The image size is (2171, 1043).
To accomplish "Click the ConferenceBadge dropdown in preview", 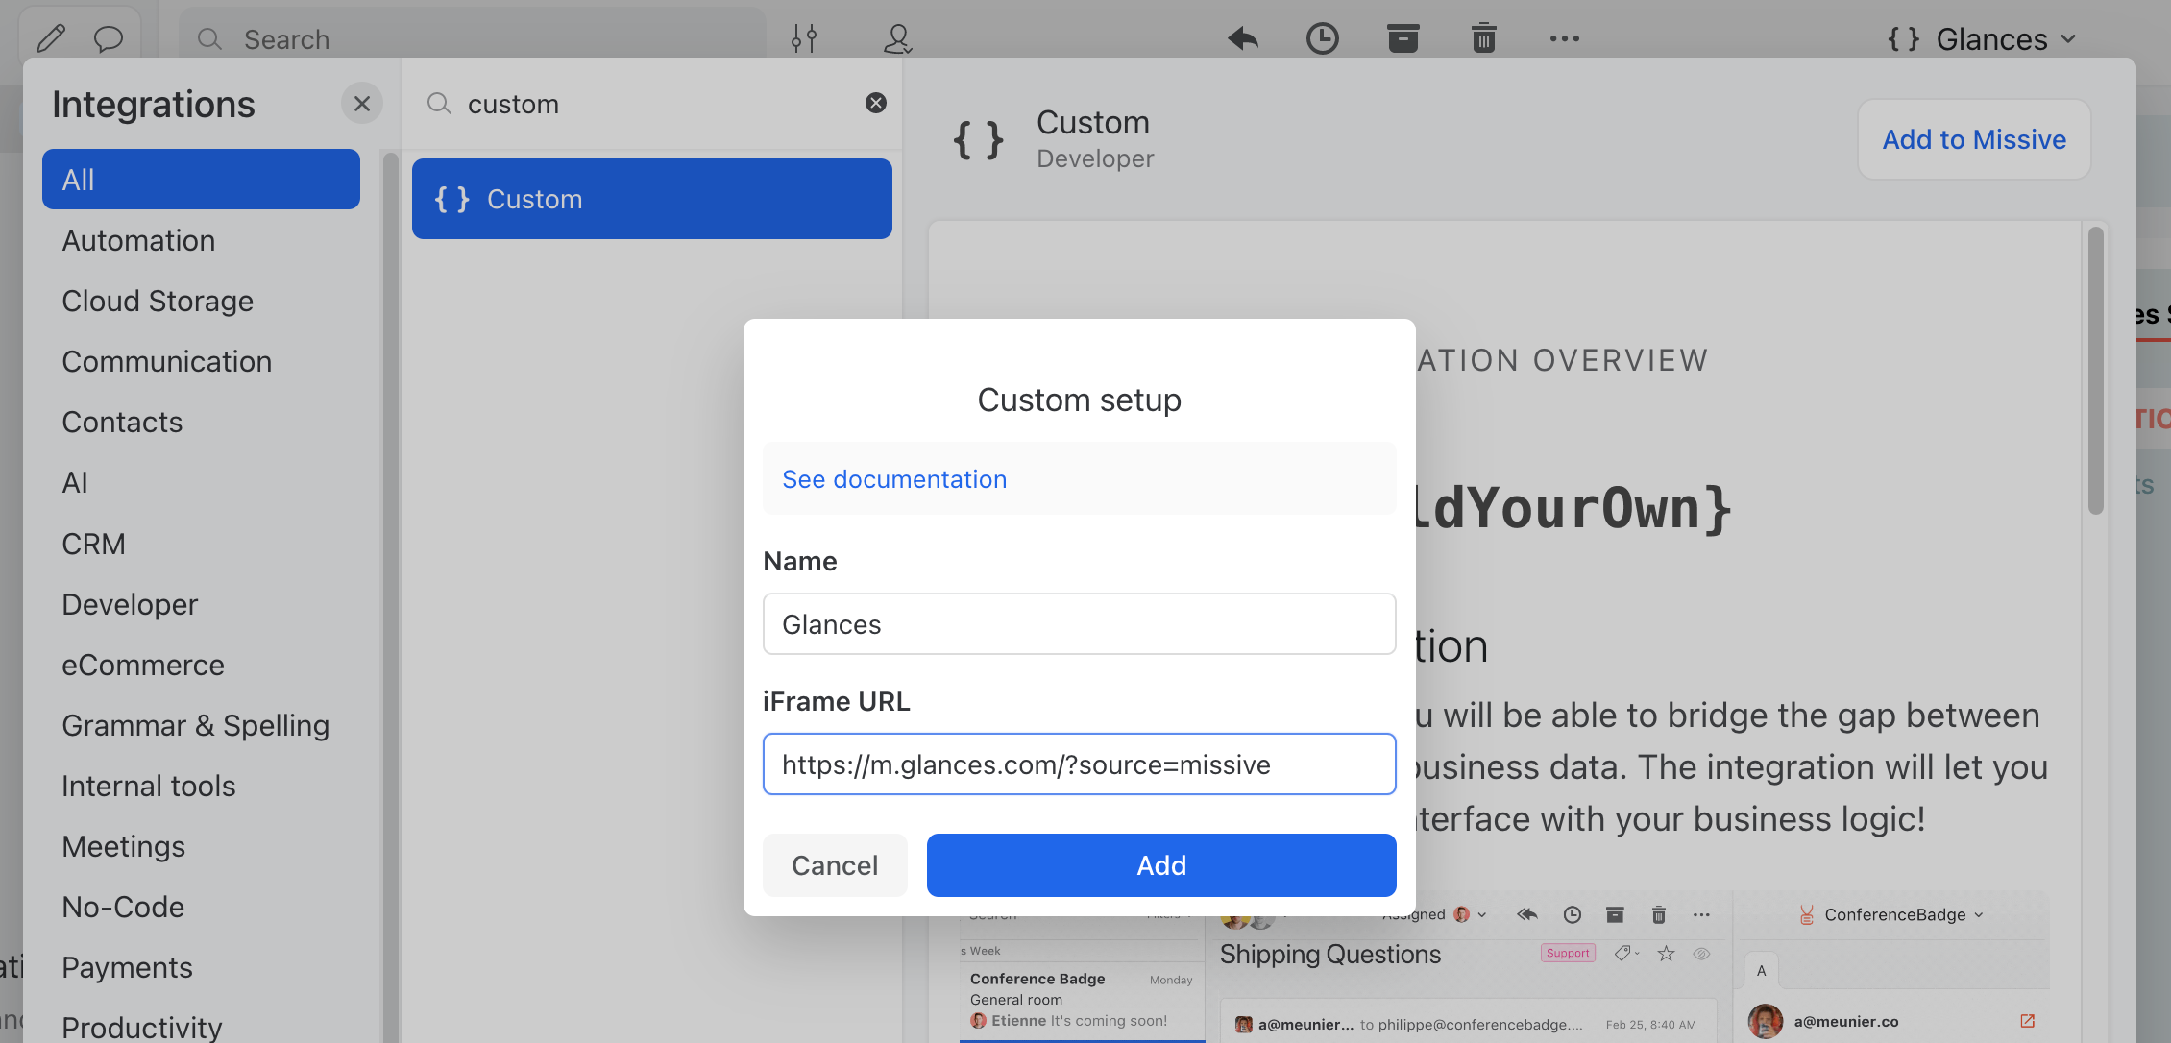I will 1890,915.
